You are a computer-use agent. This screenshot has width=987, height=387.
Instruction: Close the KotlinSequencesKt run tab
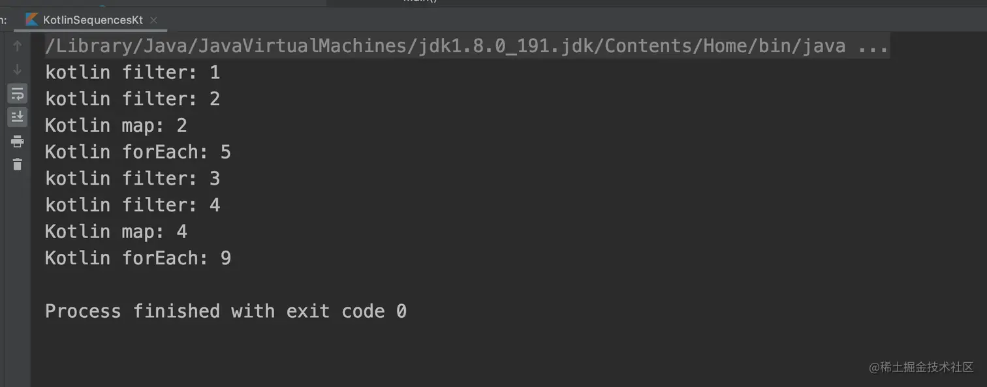pos(153,20)
